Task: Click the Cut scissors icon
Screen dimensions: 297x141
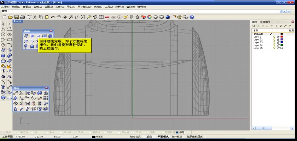Action: click(x=35, y=17)
